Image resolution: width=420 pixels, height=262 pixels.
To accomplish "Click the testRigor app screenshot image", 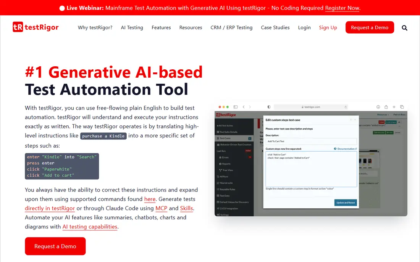I will 311,160.
